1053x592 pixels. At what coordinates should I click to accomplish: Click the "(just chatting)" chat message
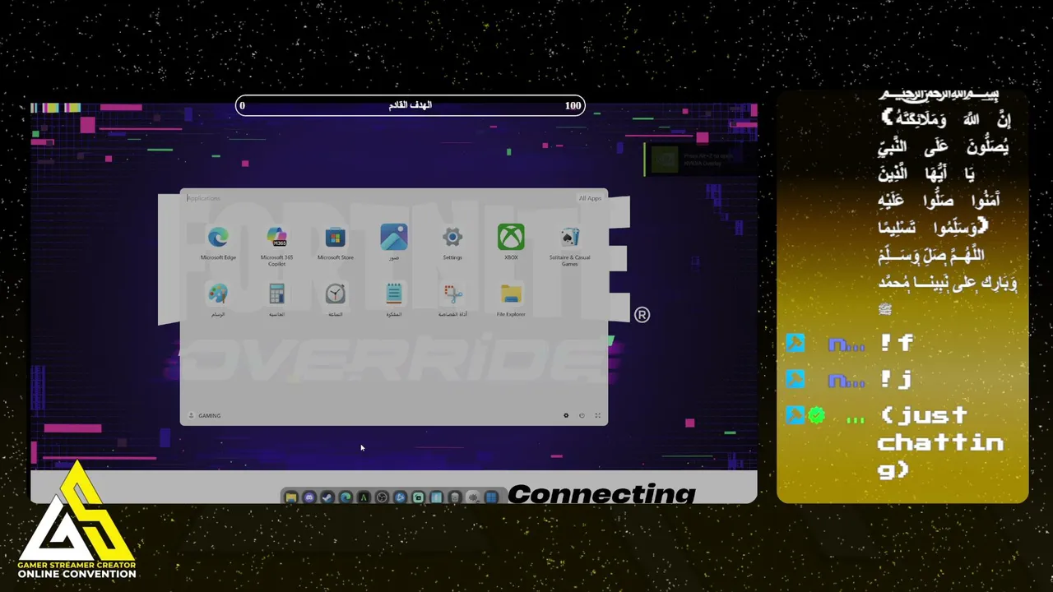click(x=940, y=442)
